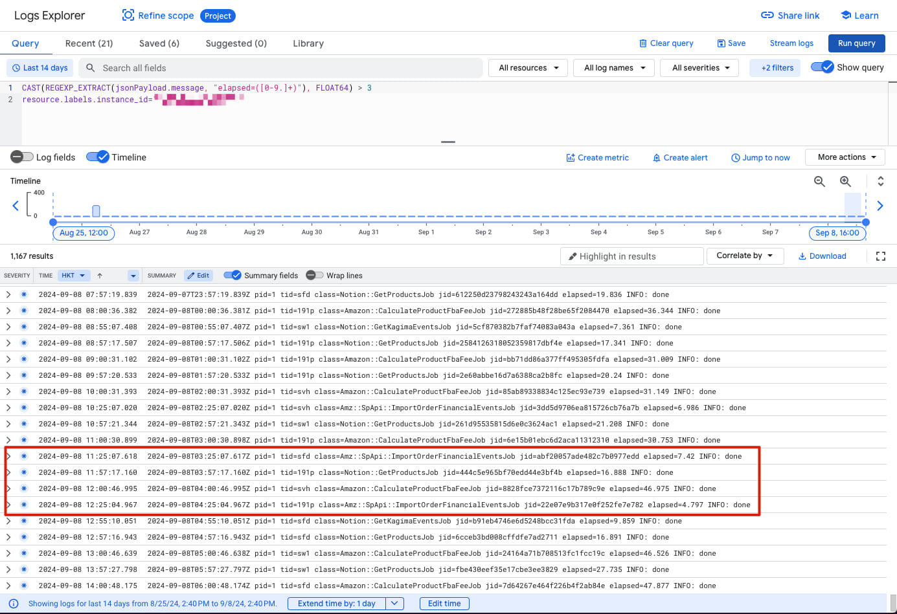897x614 pixels.
Task: Zoom out the timeline
Action: (819, 182)
